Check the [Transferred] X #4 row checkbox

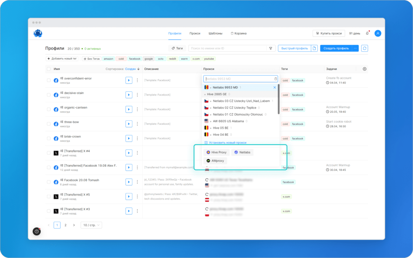(49, 153)
